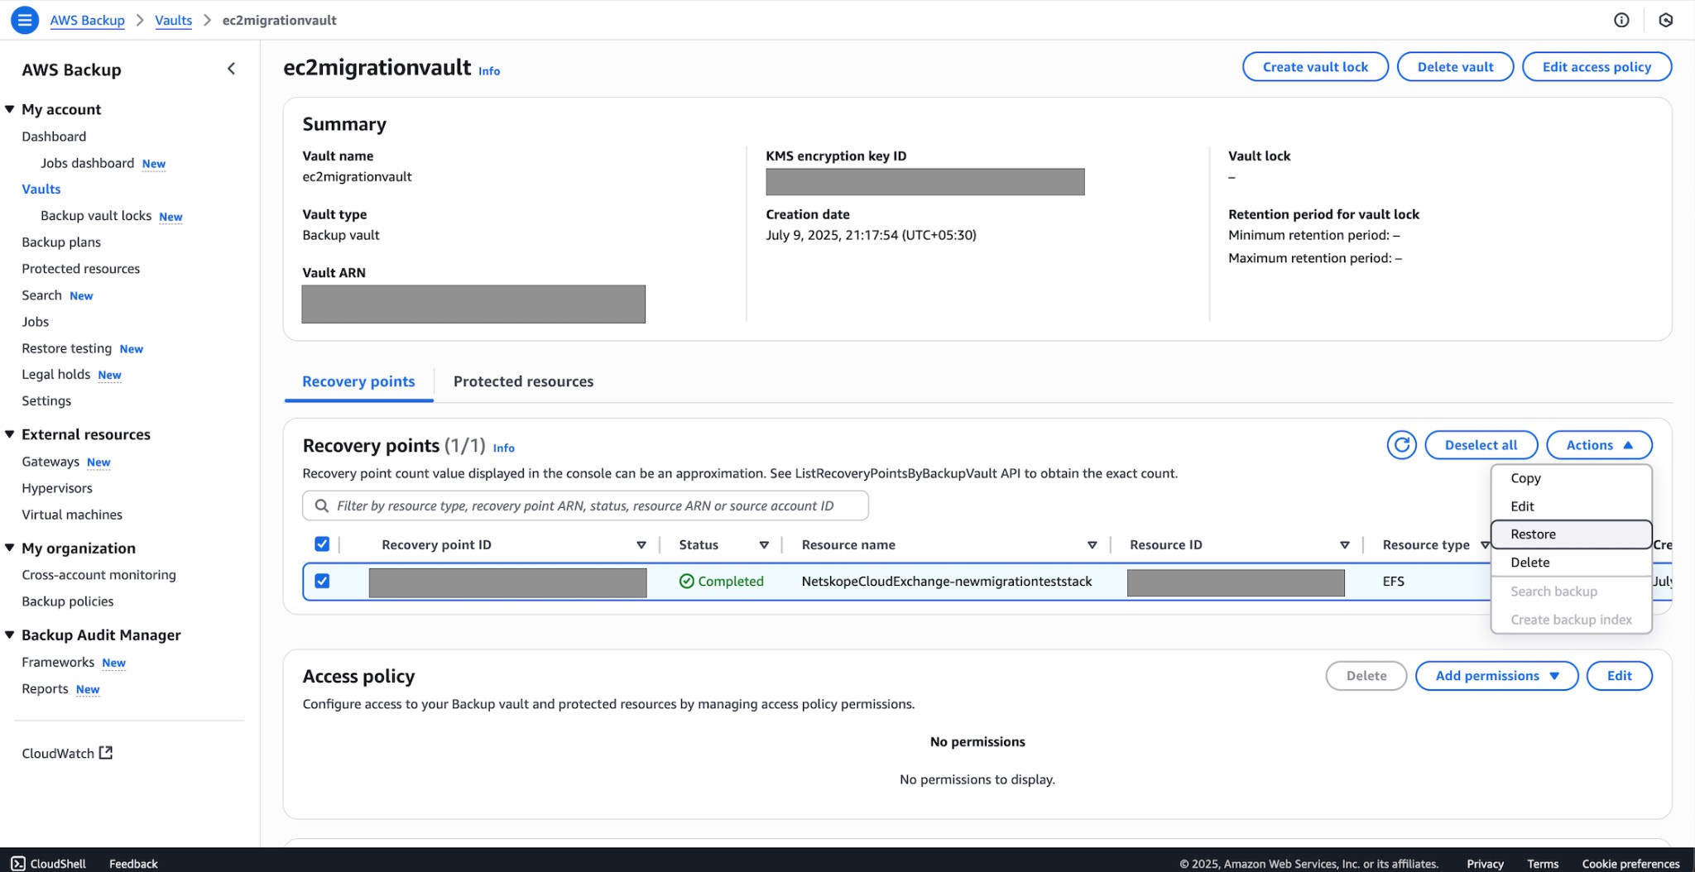Open the Terms footer link
1695x872 pixels.
click(1543, 864)
